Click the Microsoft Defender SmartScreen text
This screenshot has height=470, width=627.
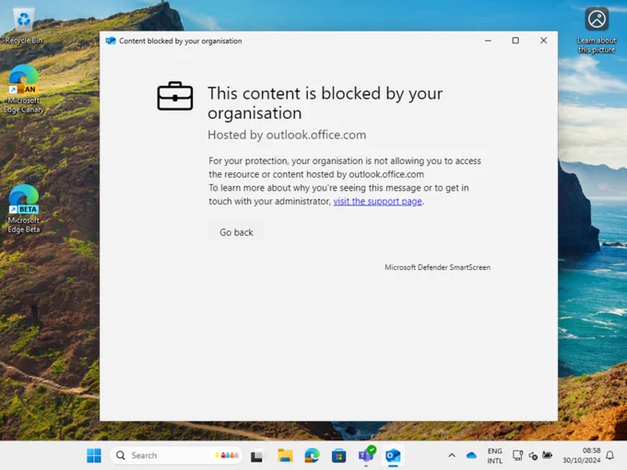(x=437, y=267)
